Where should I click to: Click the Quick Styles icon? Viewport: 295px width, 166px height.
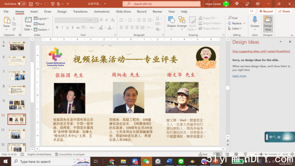coord(192,20)
